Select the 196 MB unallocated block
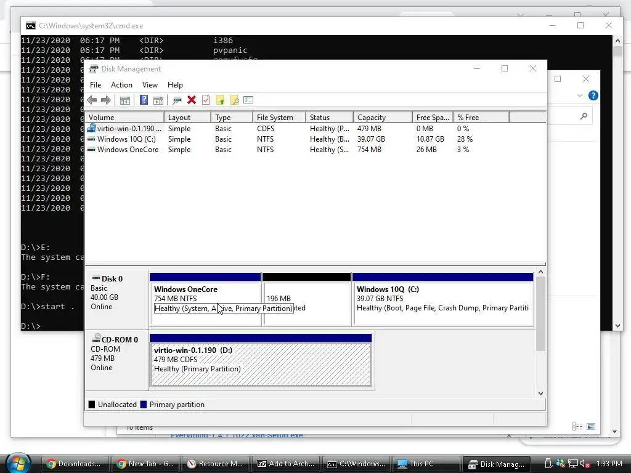Screen dimensions: 631x473 307,299
